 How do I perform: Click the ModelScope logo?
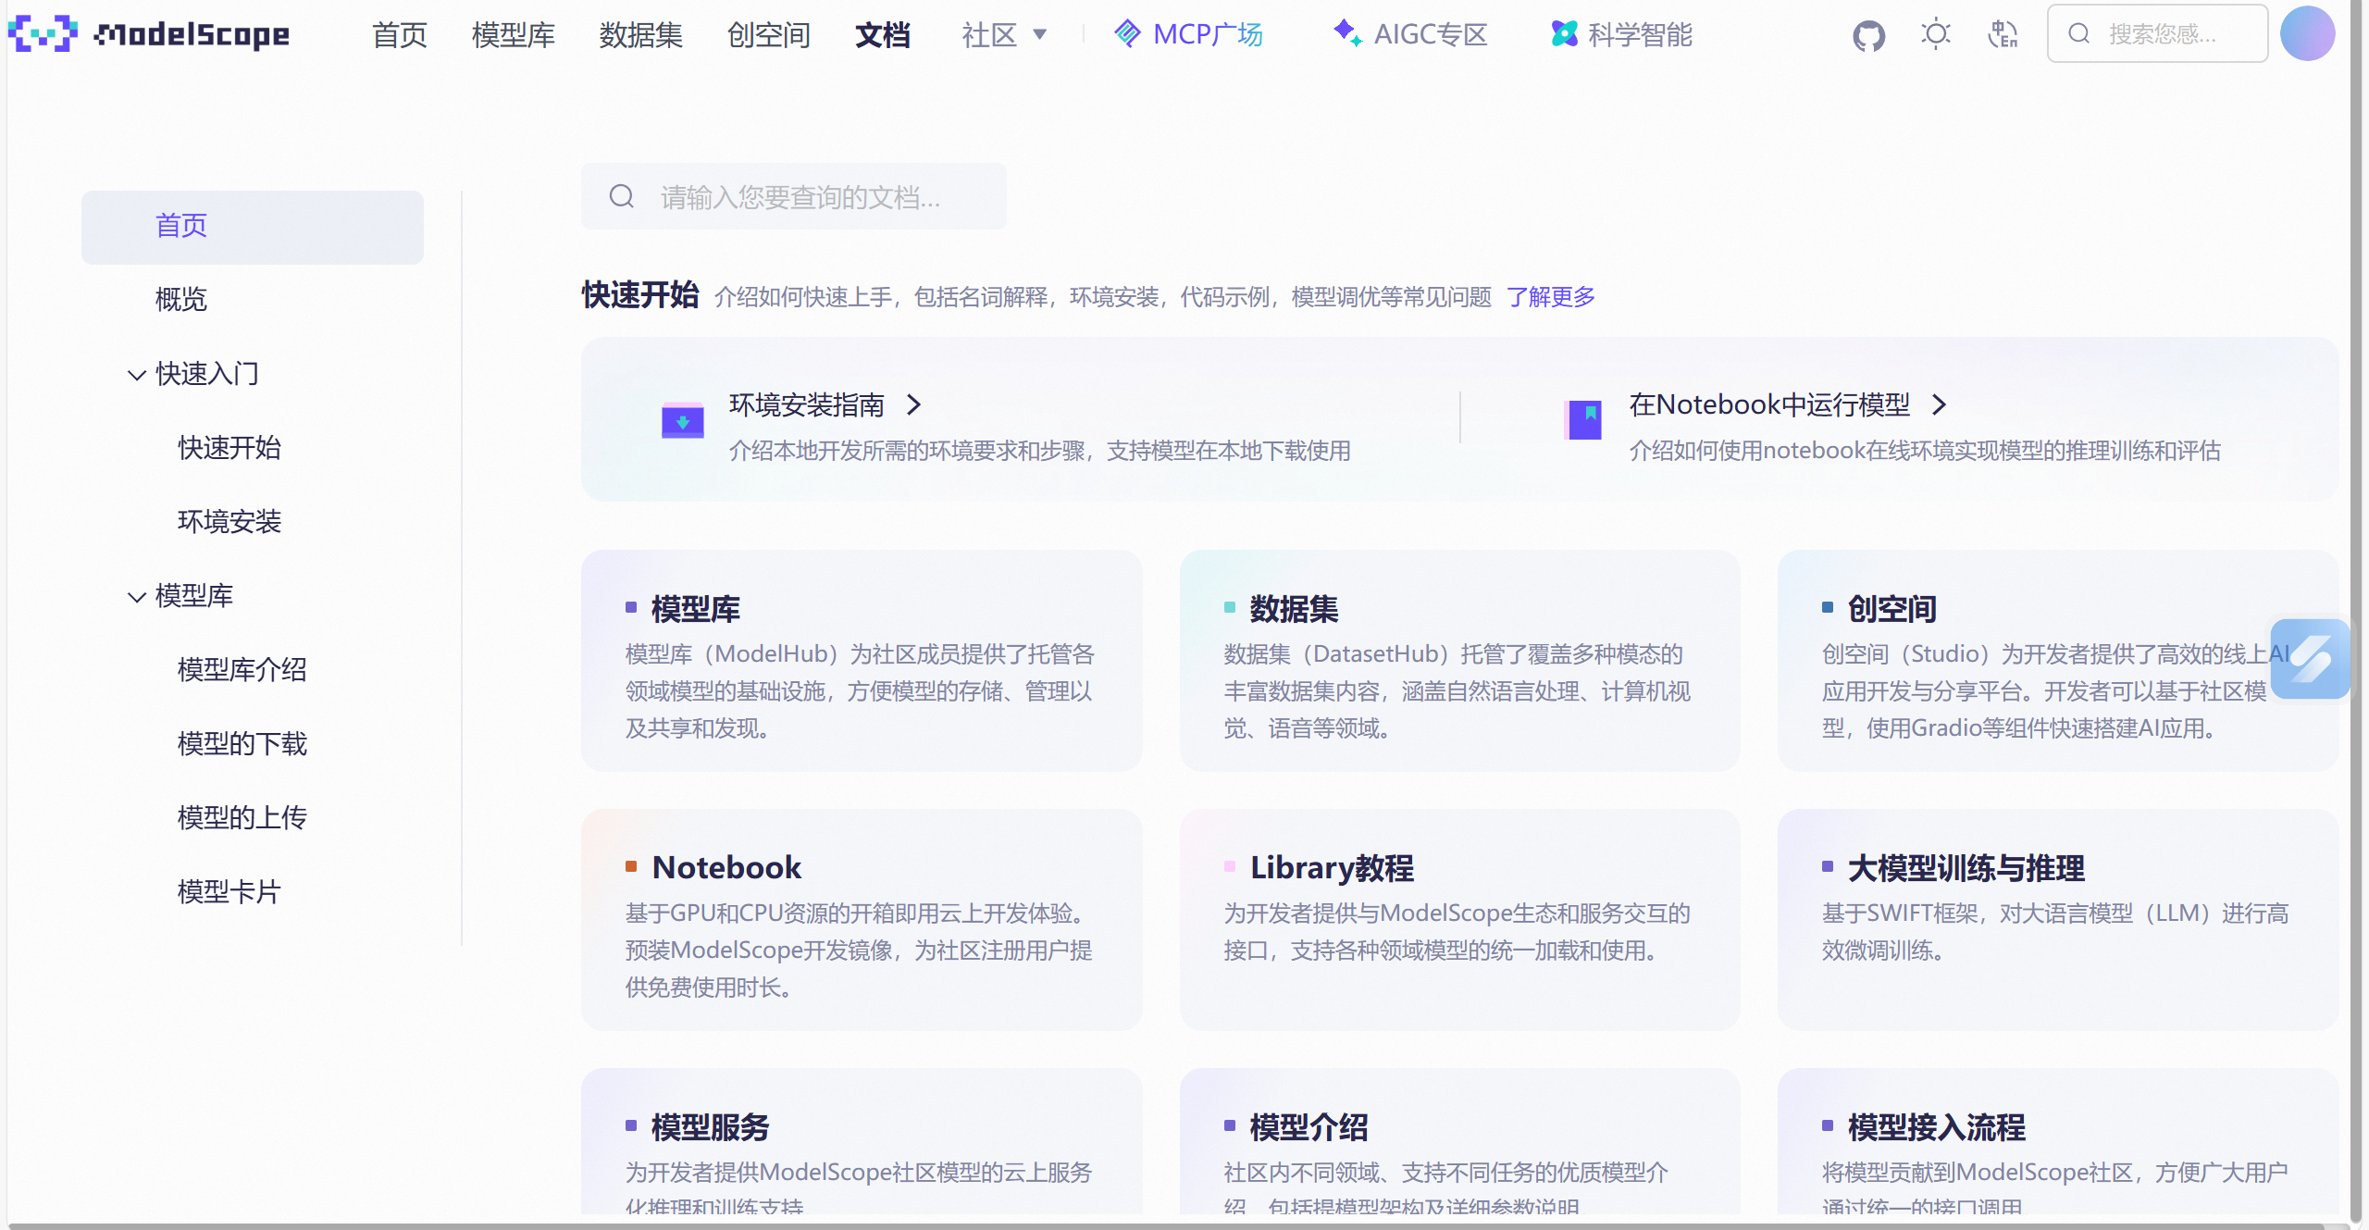(148, 34)
